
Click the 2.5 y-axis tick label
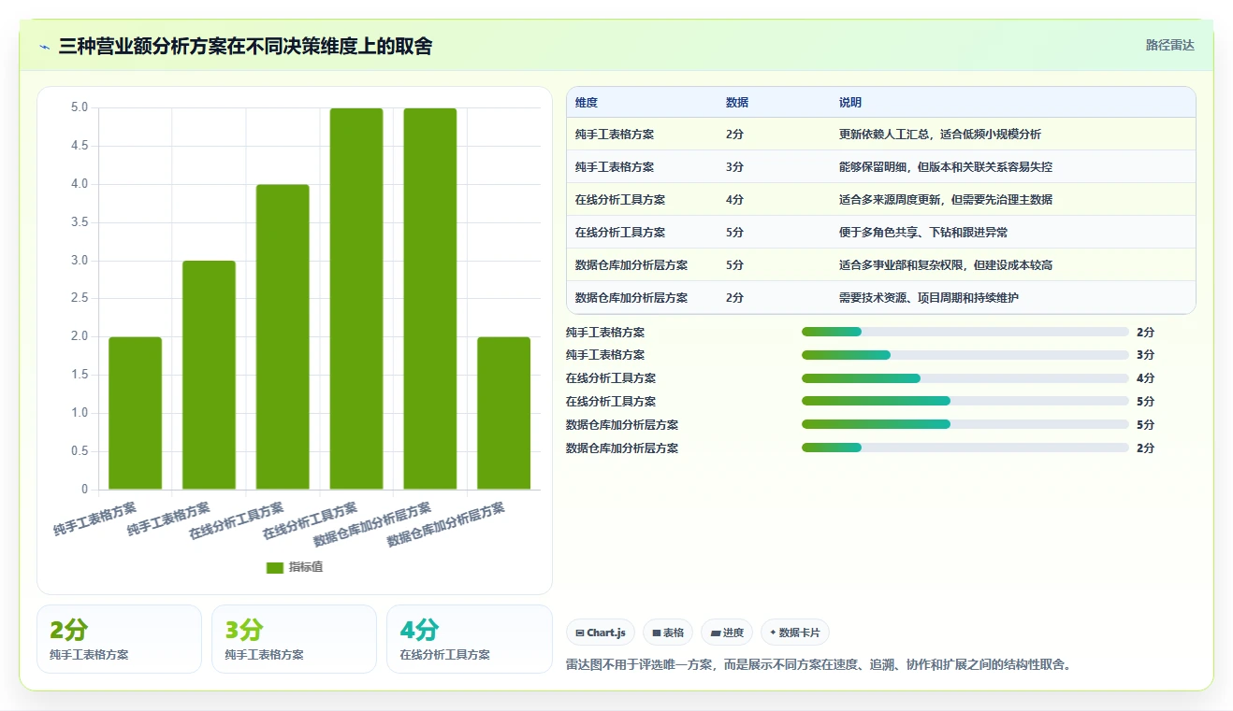click(80, 299)
